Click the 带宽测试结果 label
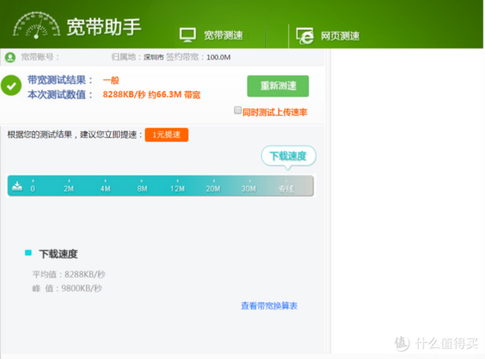 [x=60, y=80]
